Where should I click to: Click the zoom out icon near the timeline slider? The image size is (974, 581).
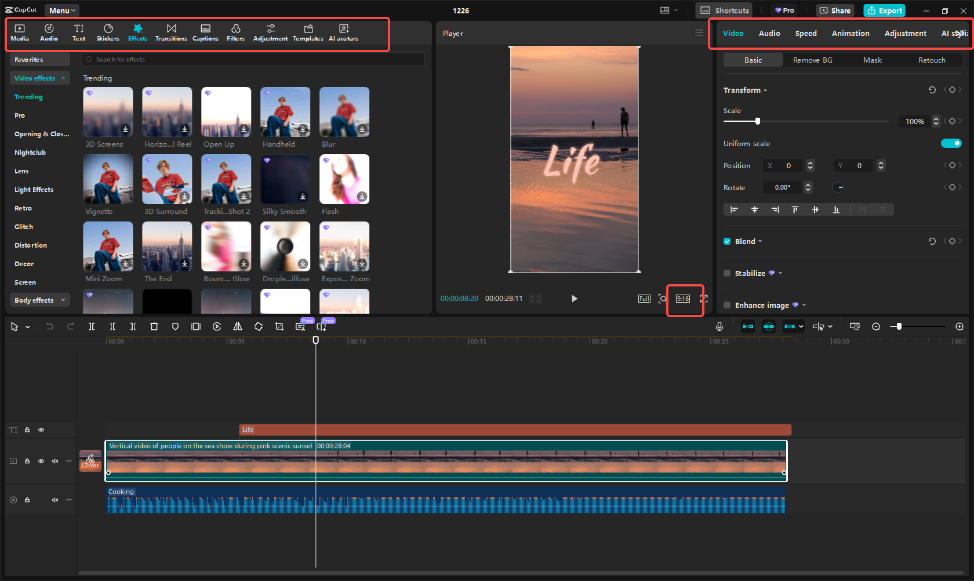[x=876, y=326]
